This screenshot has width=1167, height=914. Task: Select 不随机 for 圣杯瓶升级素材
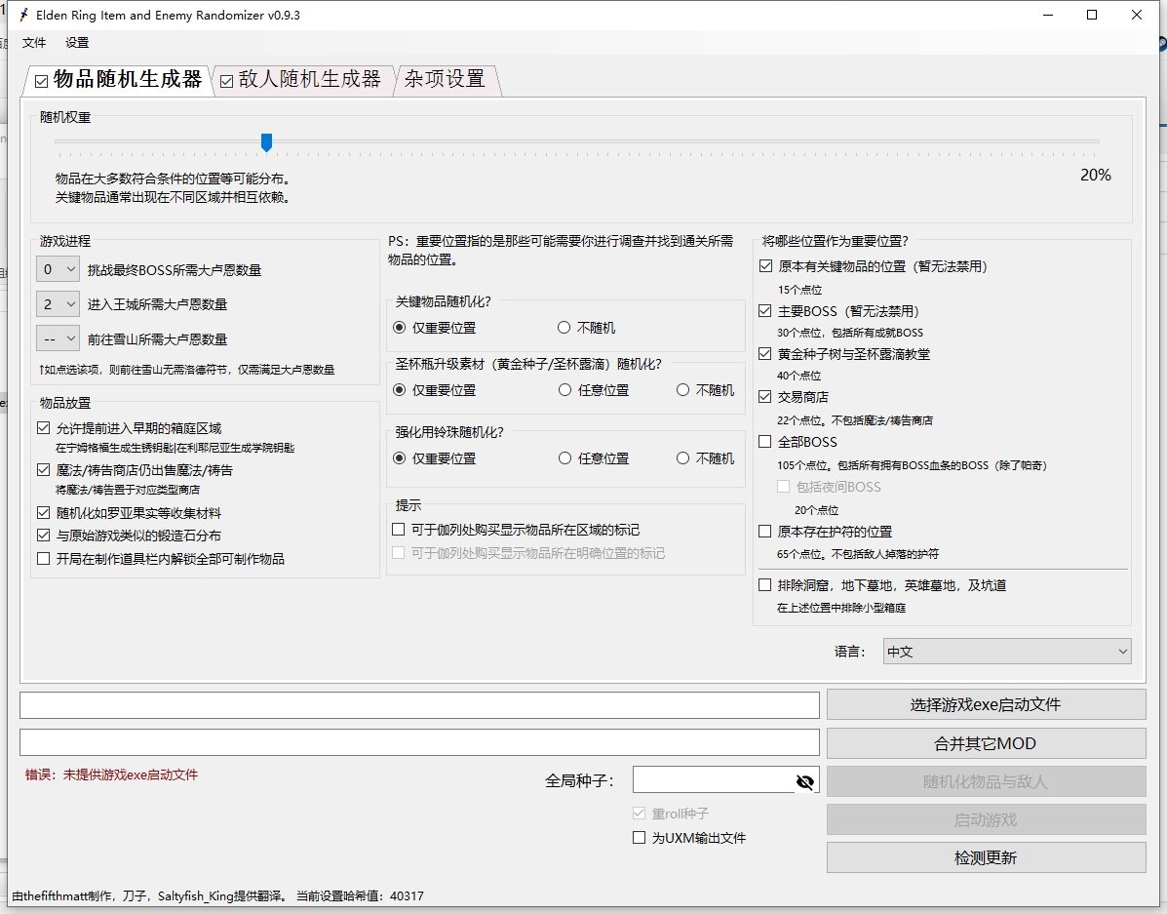tap(682, 390)
